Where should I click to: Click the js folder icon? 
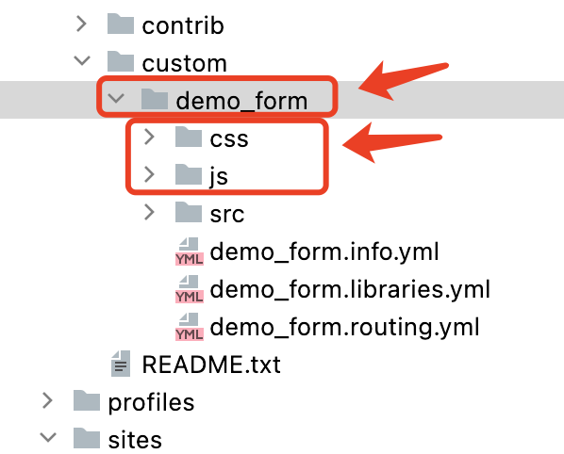click(x=189, y=174)
